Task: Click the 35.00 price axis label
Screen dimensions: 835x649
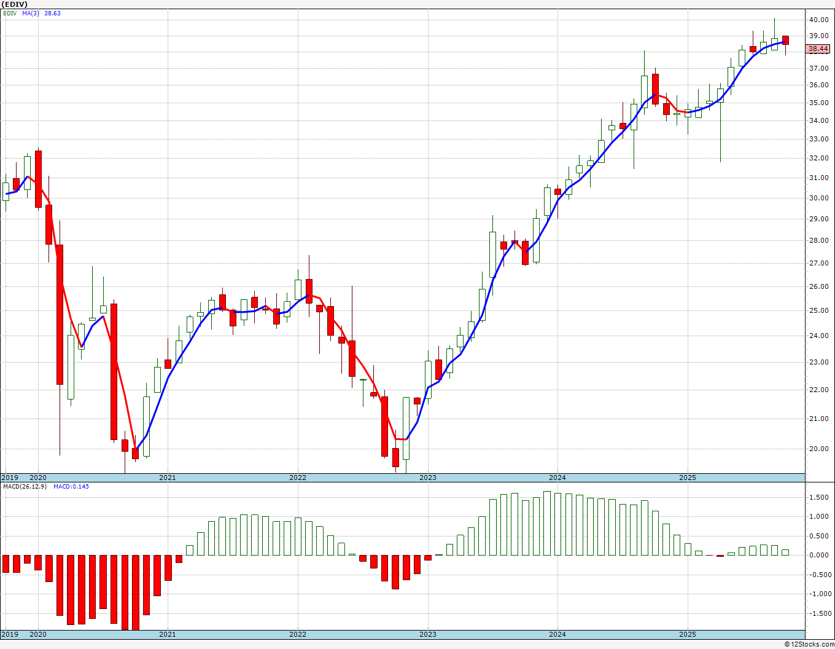Action: coord(819,103)
